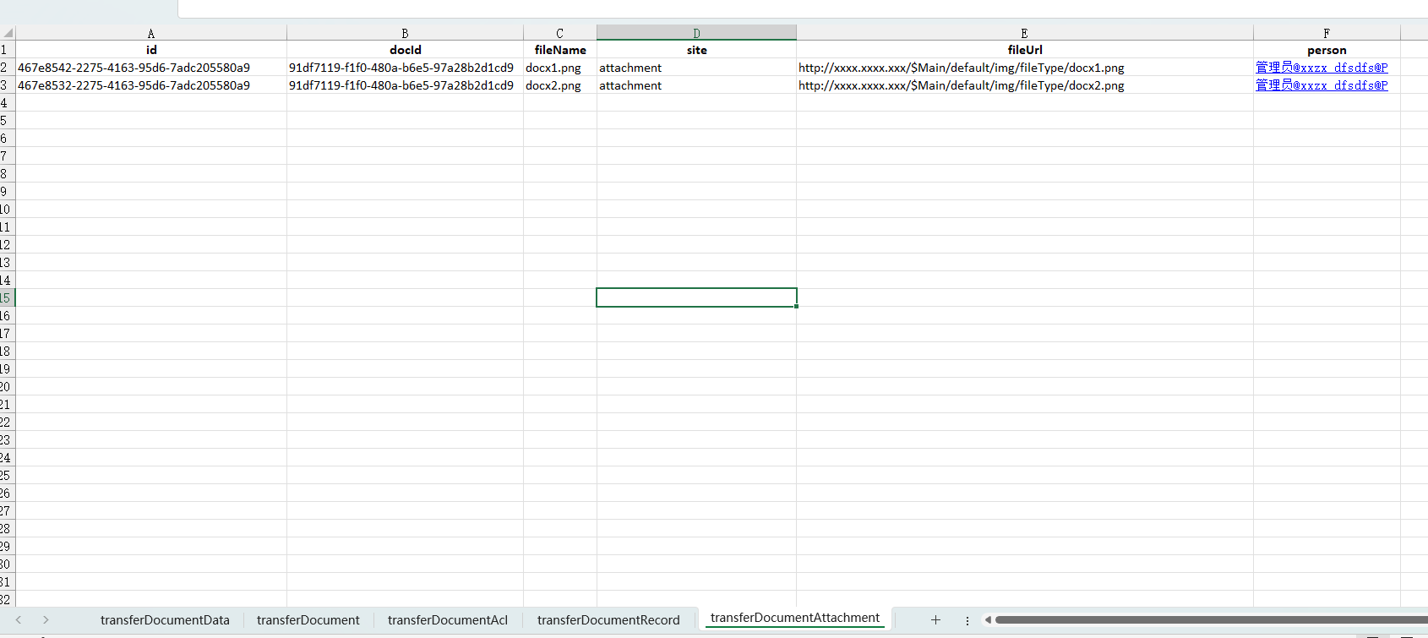Select column A header
The width and height of the screenshot is (1428, 638).
click(x=151, y=33)
